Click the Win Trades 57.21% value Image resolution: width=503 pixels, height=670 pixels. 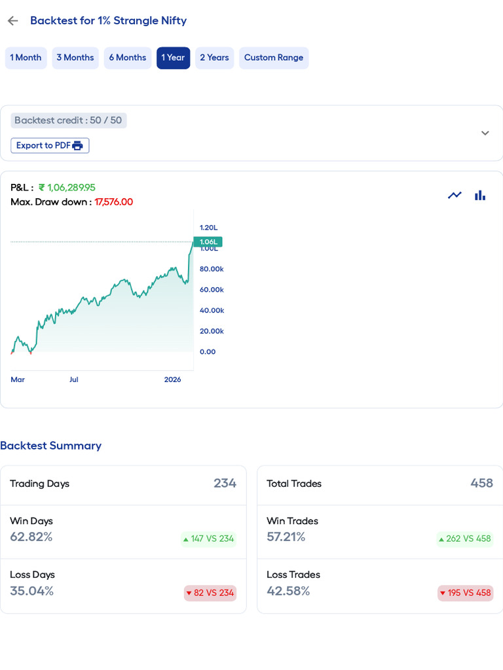pyautogui.click(x=286, y=537)
